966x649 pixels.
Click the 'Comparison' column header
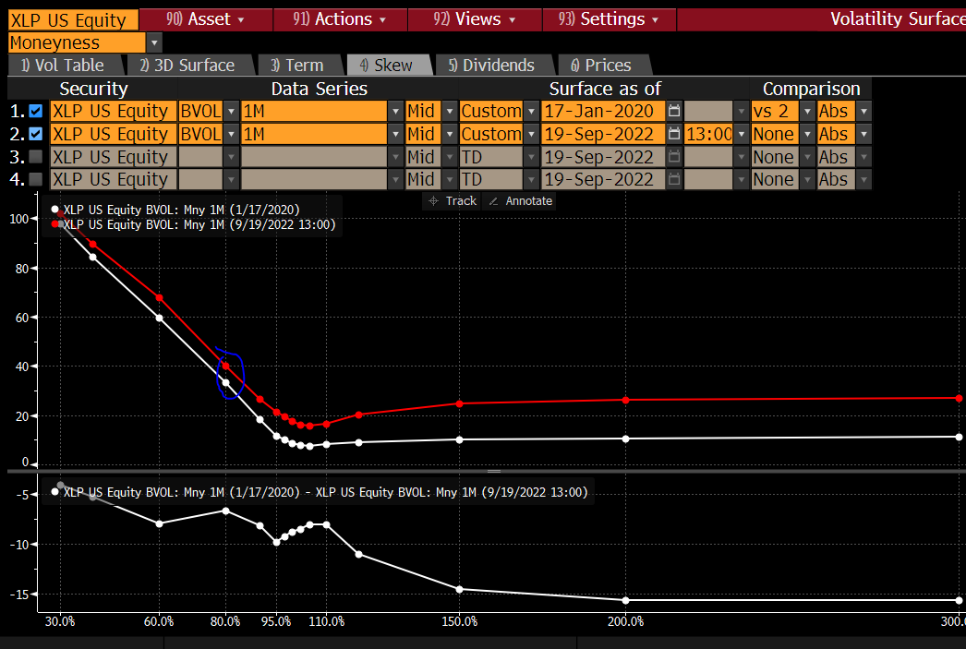tap(812, 90)
